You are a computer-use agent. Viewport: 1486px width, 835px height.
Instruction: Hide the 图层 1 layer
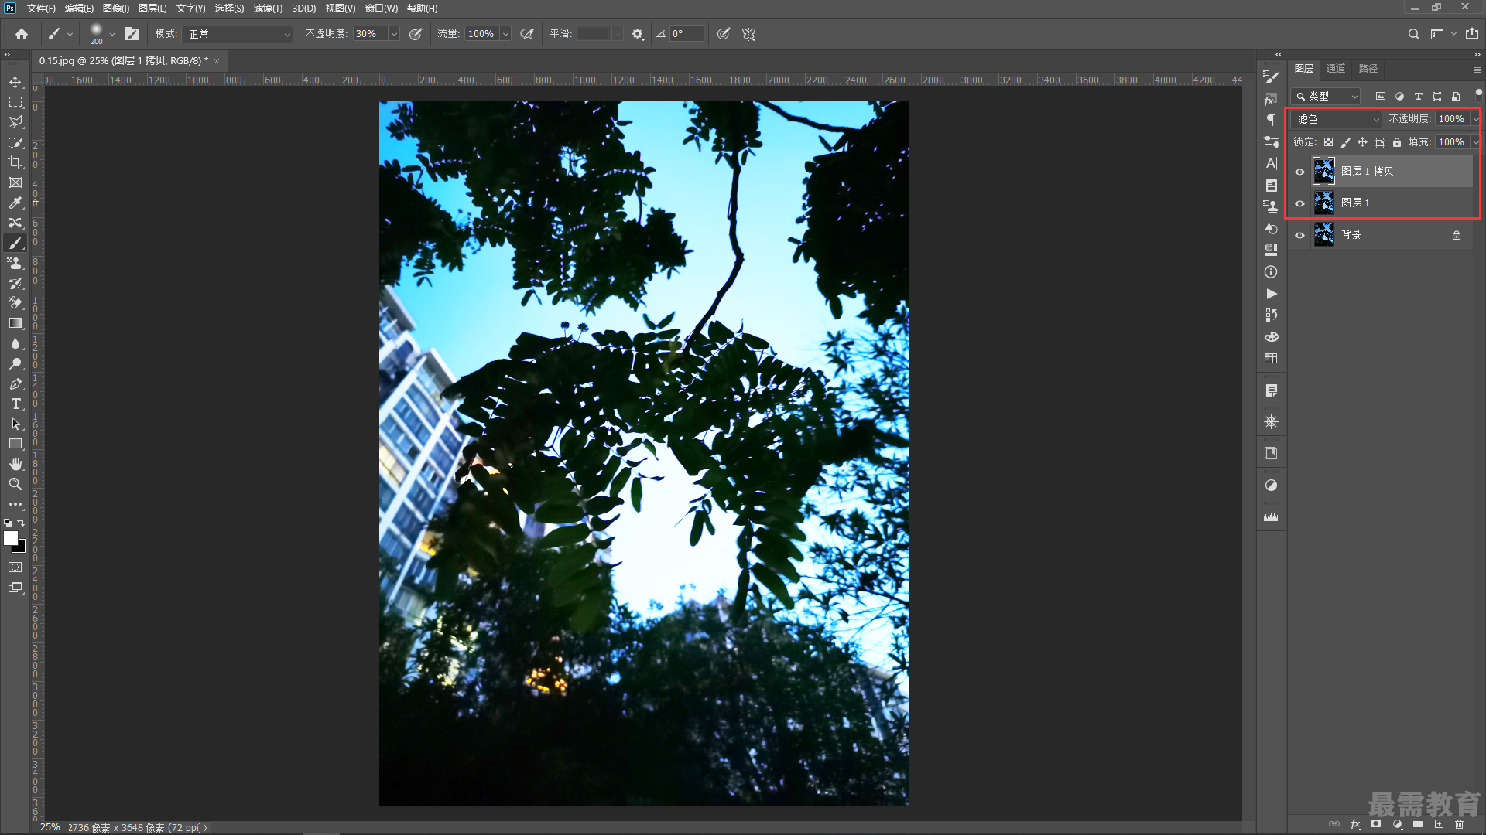(x=1300, y=203)
